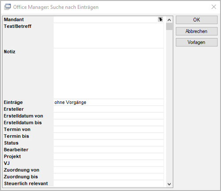This screenshot has height=191, width=221.
Task: Focus the Projekt field
Action: click(x=109, y=157)
